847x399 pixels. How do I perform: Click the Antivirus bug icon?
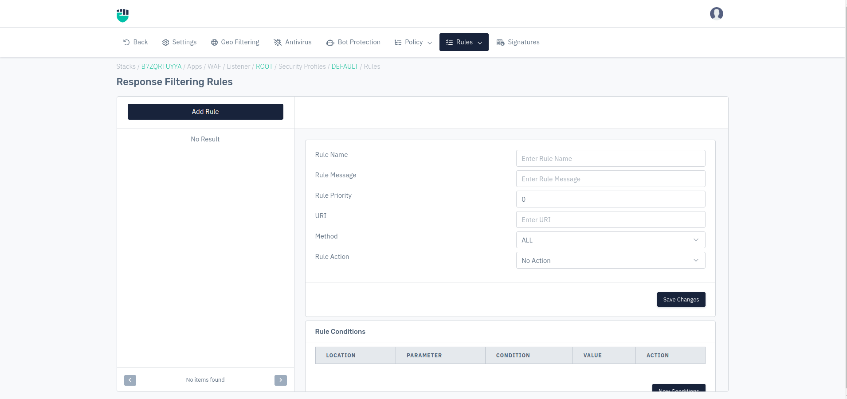278,42
